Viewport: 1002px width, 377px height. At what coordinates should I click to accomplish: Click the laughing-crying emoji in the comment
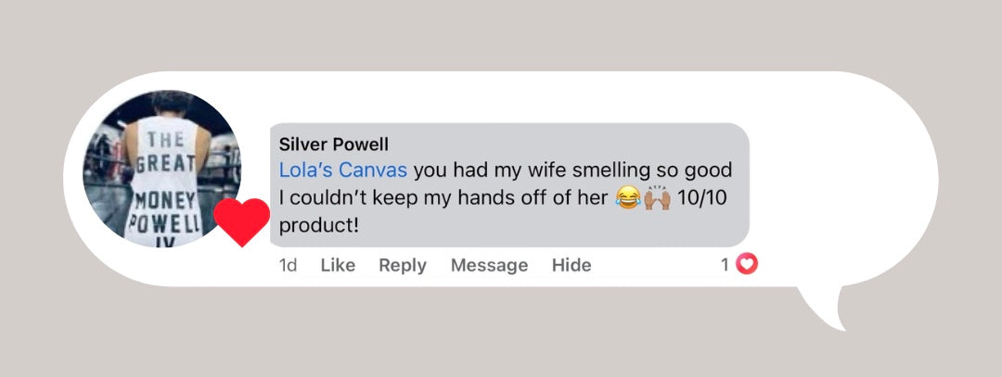(628, 197)
